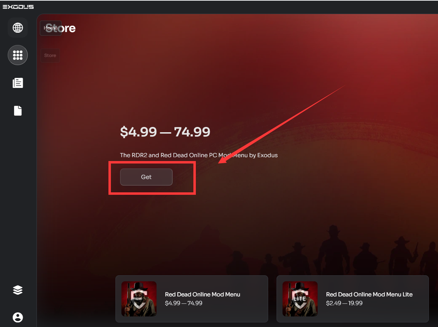438x327 pixels.
Task: Click the Get button
Action: (146, 177)
